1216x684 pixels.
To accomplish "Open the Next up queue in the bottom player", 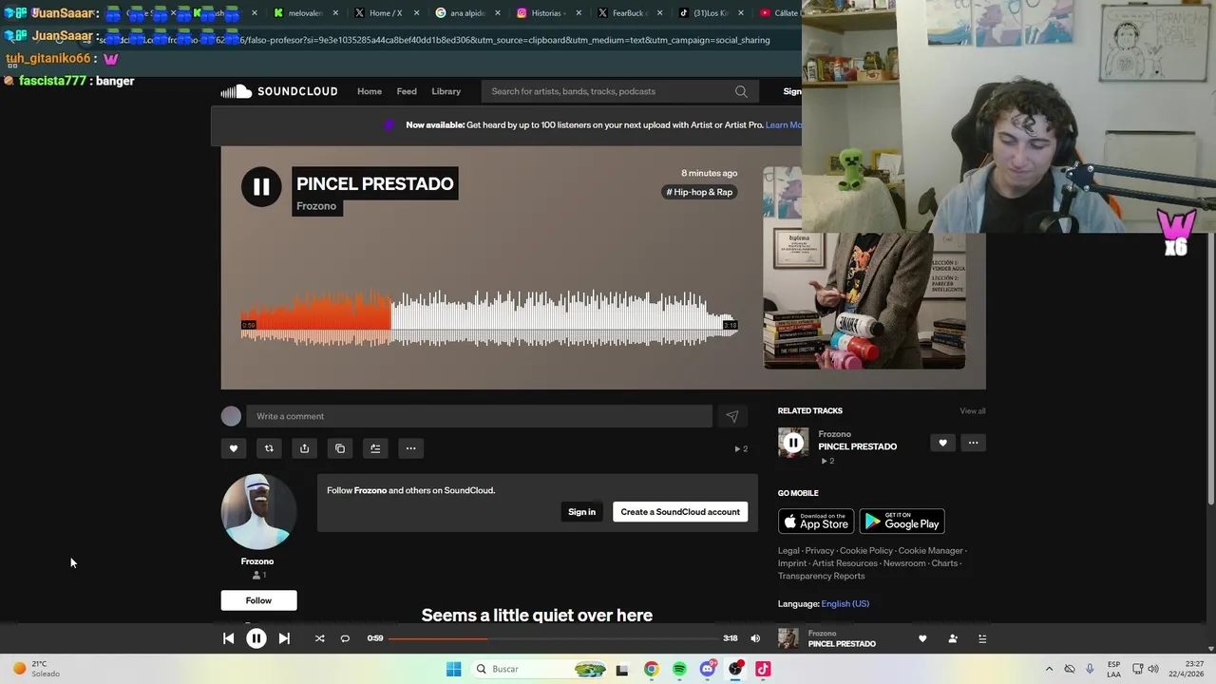I will click(x=982, y=638).
